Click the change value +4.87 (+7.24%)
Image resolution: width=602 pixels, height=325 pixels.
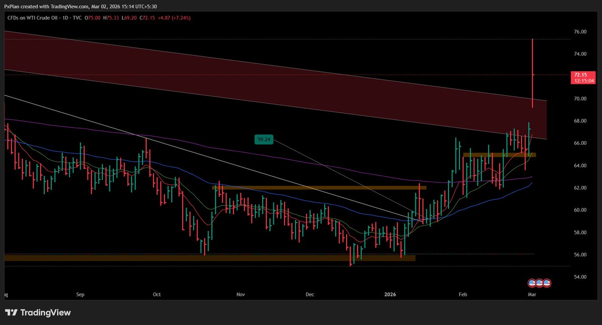pyautogui.click(x=175, y=18)
